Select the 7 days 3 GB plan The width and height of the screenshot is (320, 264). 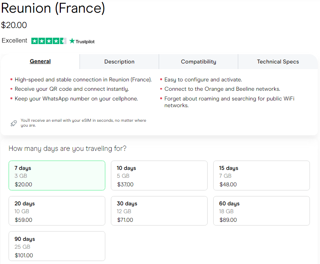coord(57,176)
